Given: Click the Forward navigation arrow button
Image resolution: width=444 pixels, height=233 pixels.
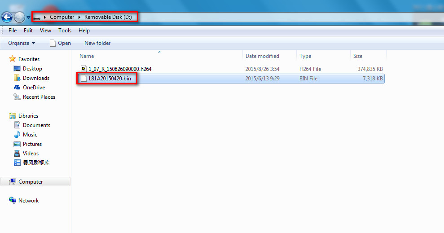Looking at the screenshot, I should pyautogui.click(x=19, y=18).
